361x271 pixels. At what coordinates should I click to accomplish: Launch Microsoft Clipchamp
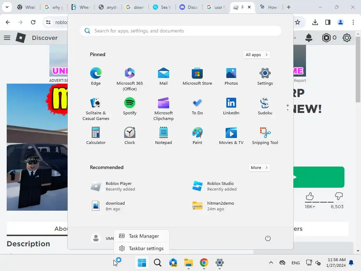click(164, 109)
